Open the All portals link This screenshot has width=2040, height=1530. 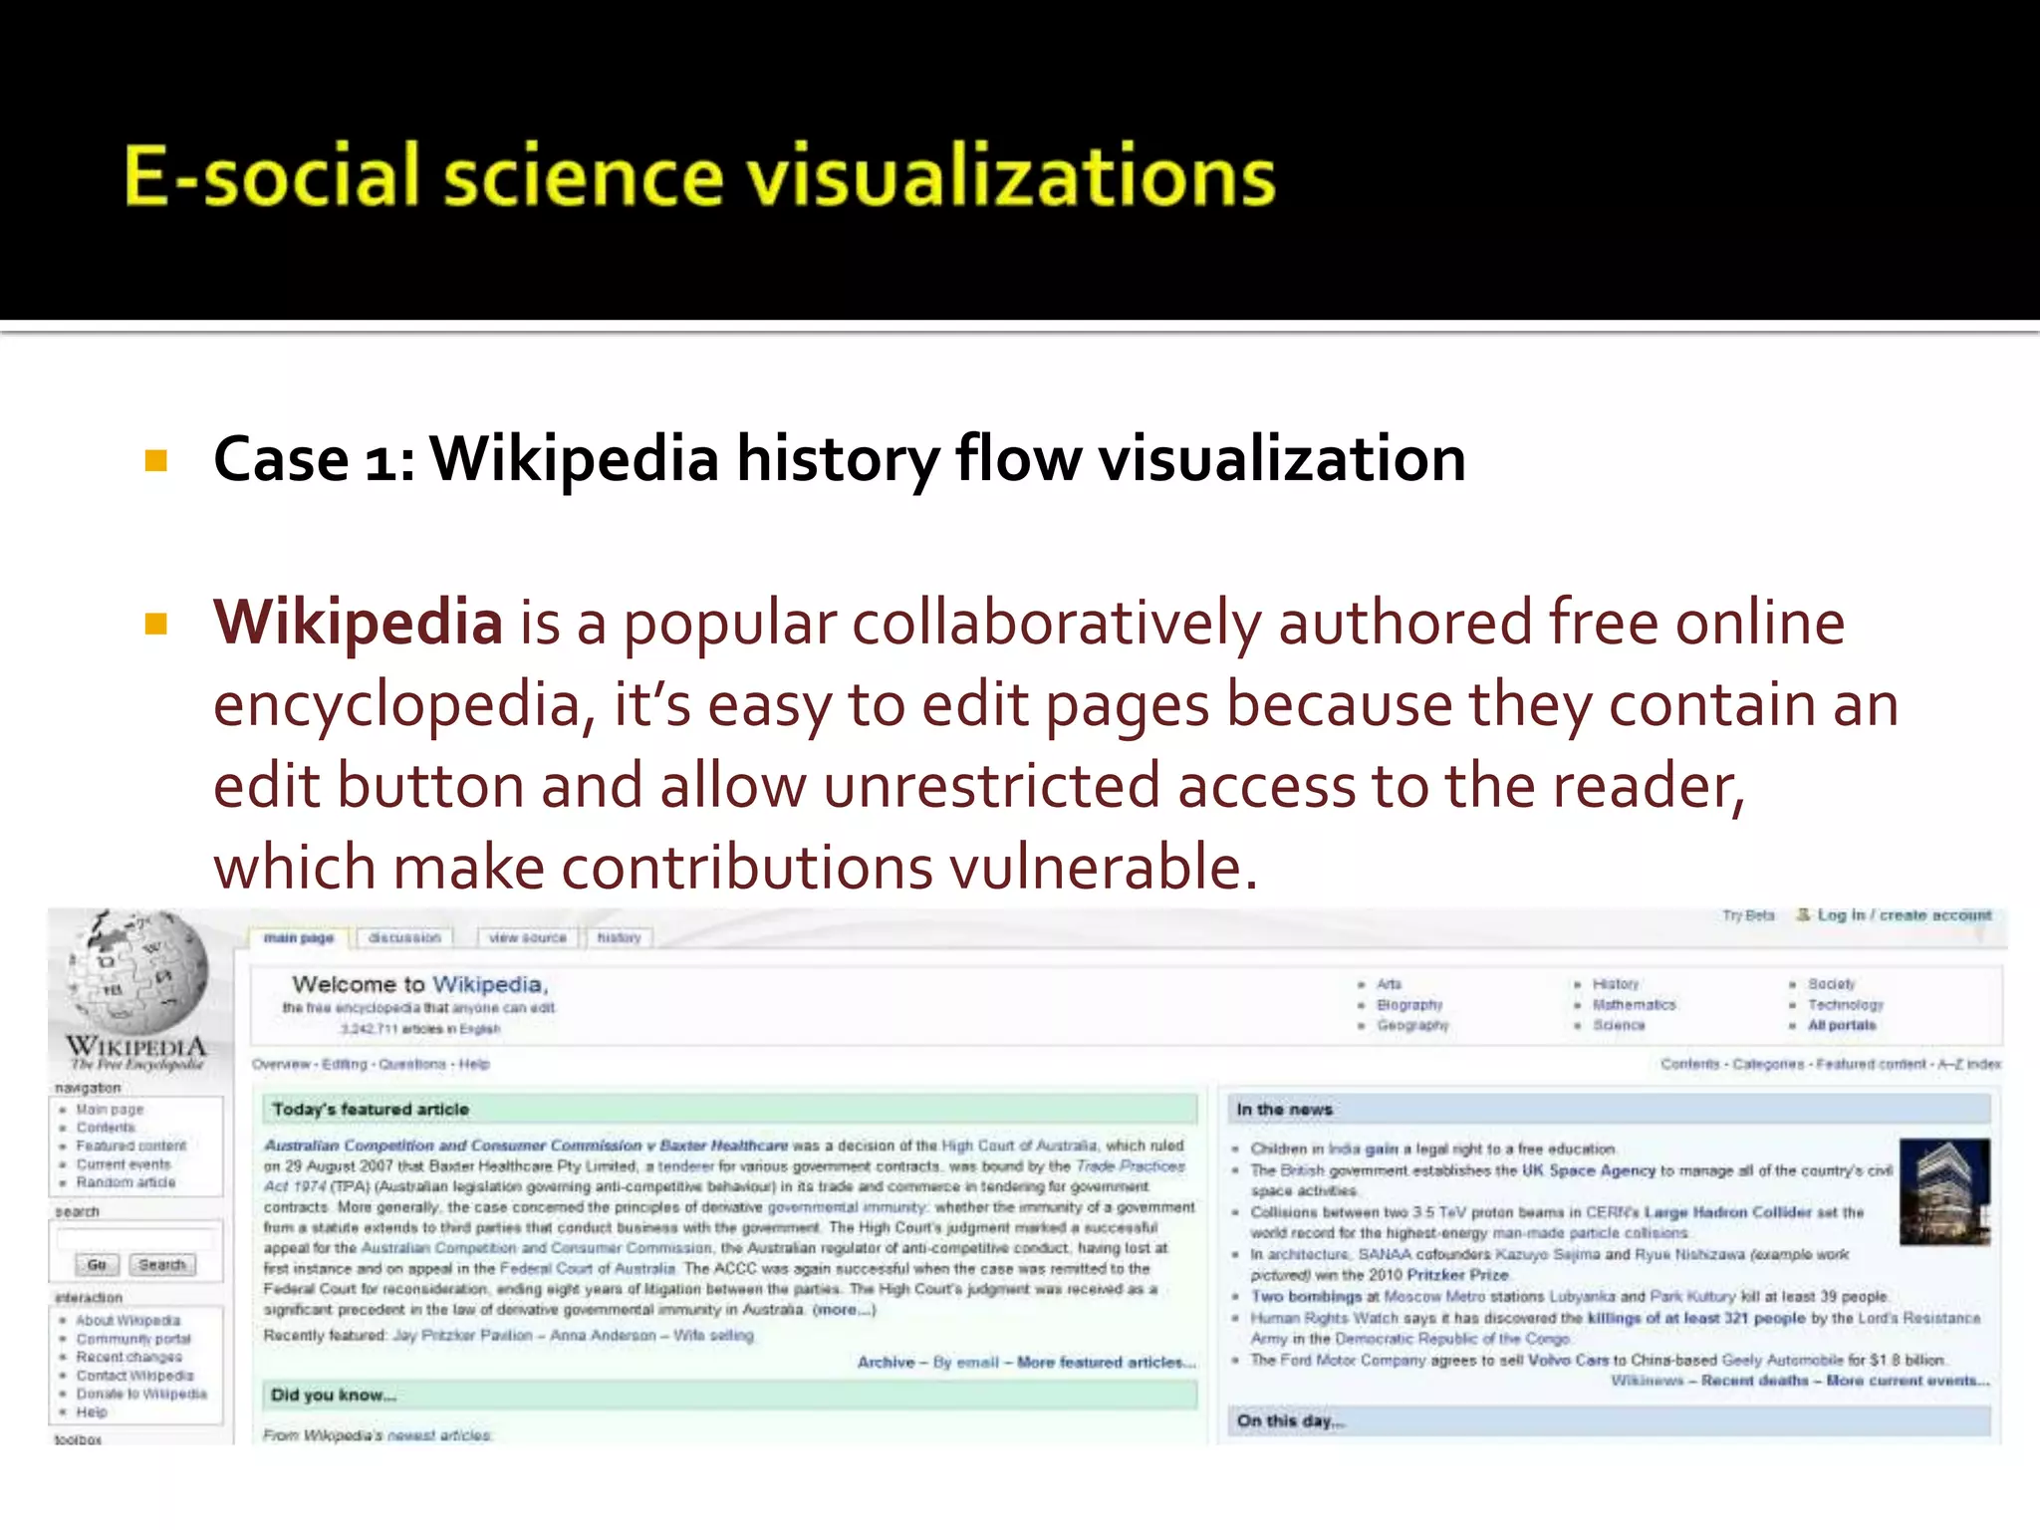[x=1842, y=1025]
